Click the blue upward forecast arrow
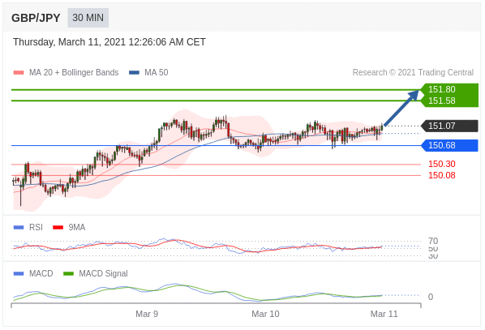Viewport: 485px width, 330px height. (x=401, y=108)
